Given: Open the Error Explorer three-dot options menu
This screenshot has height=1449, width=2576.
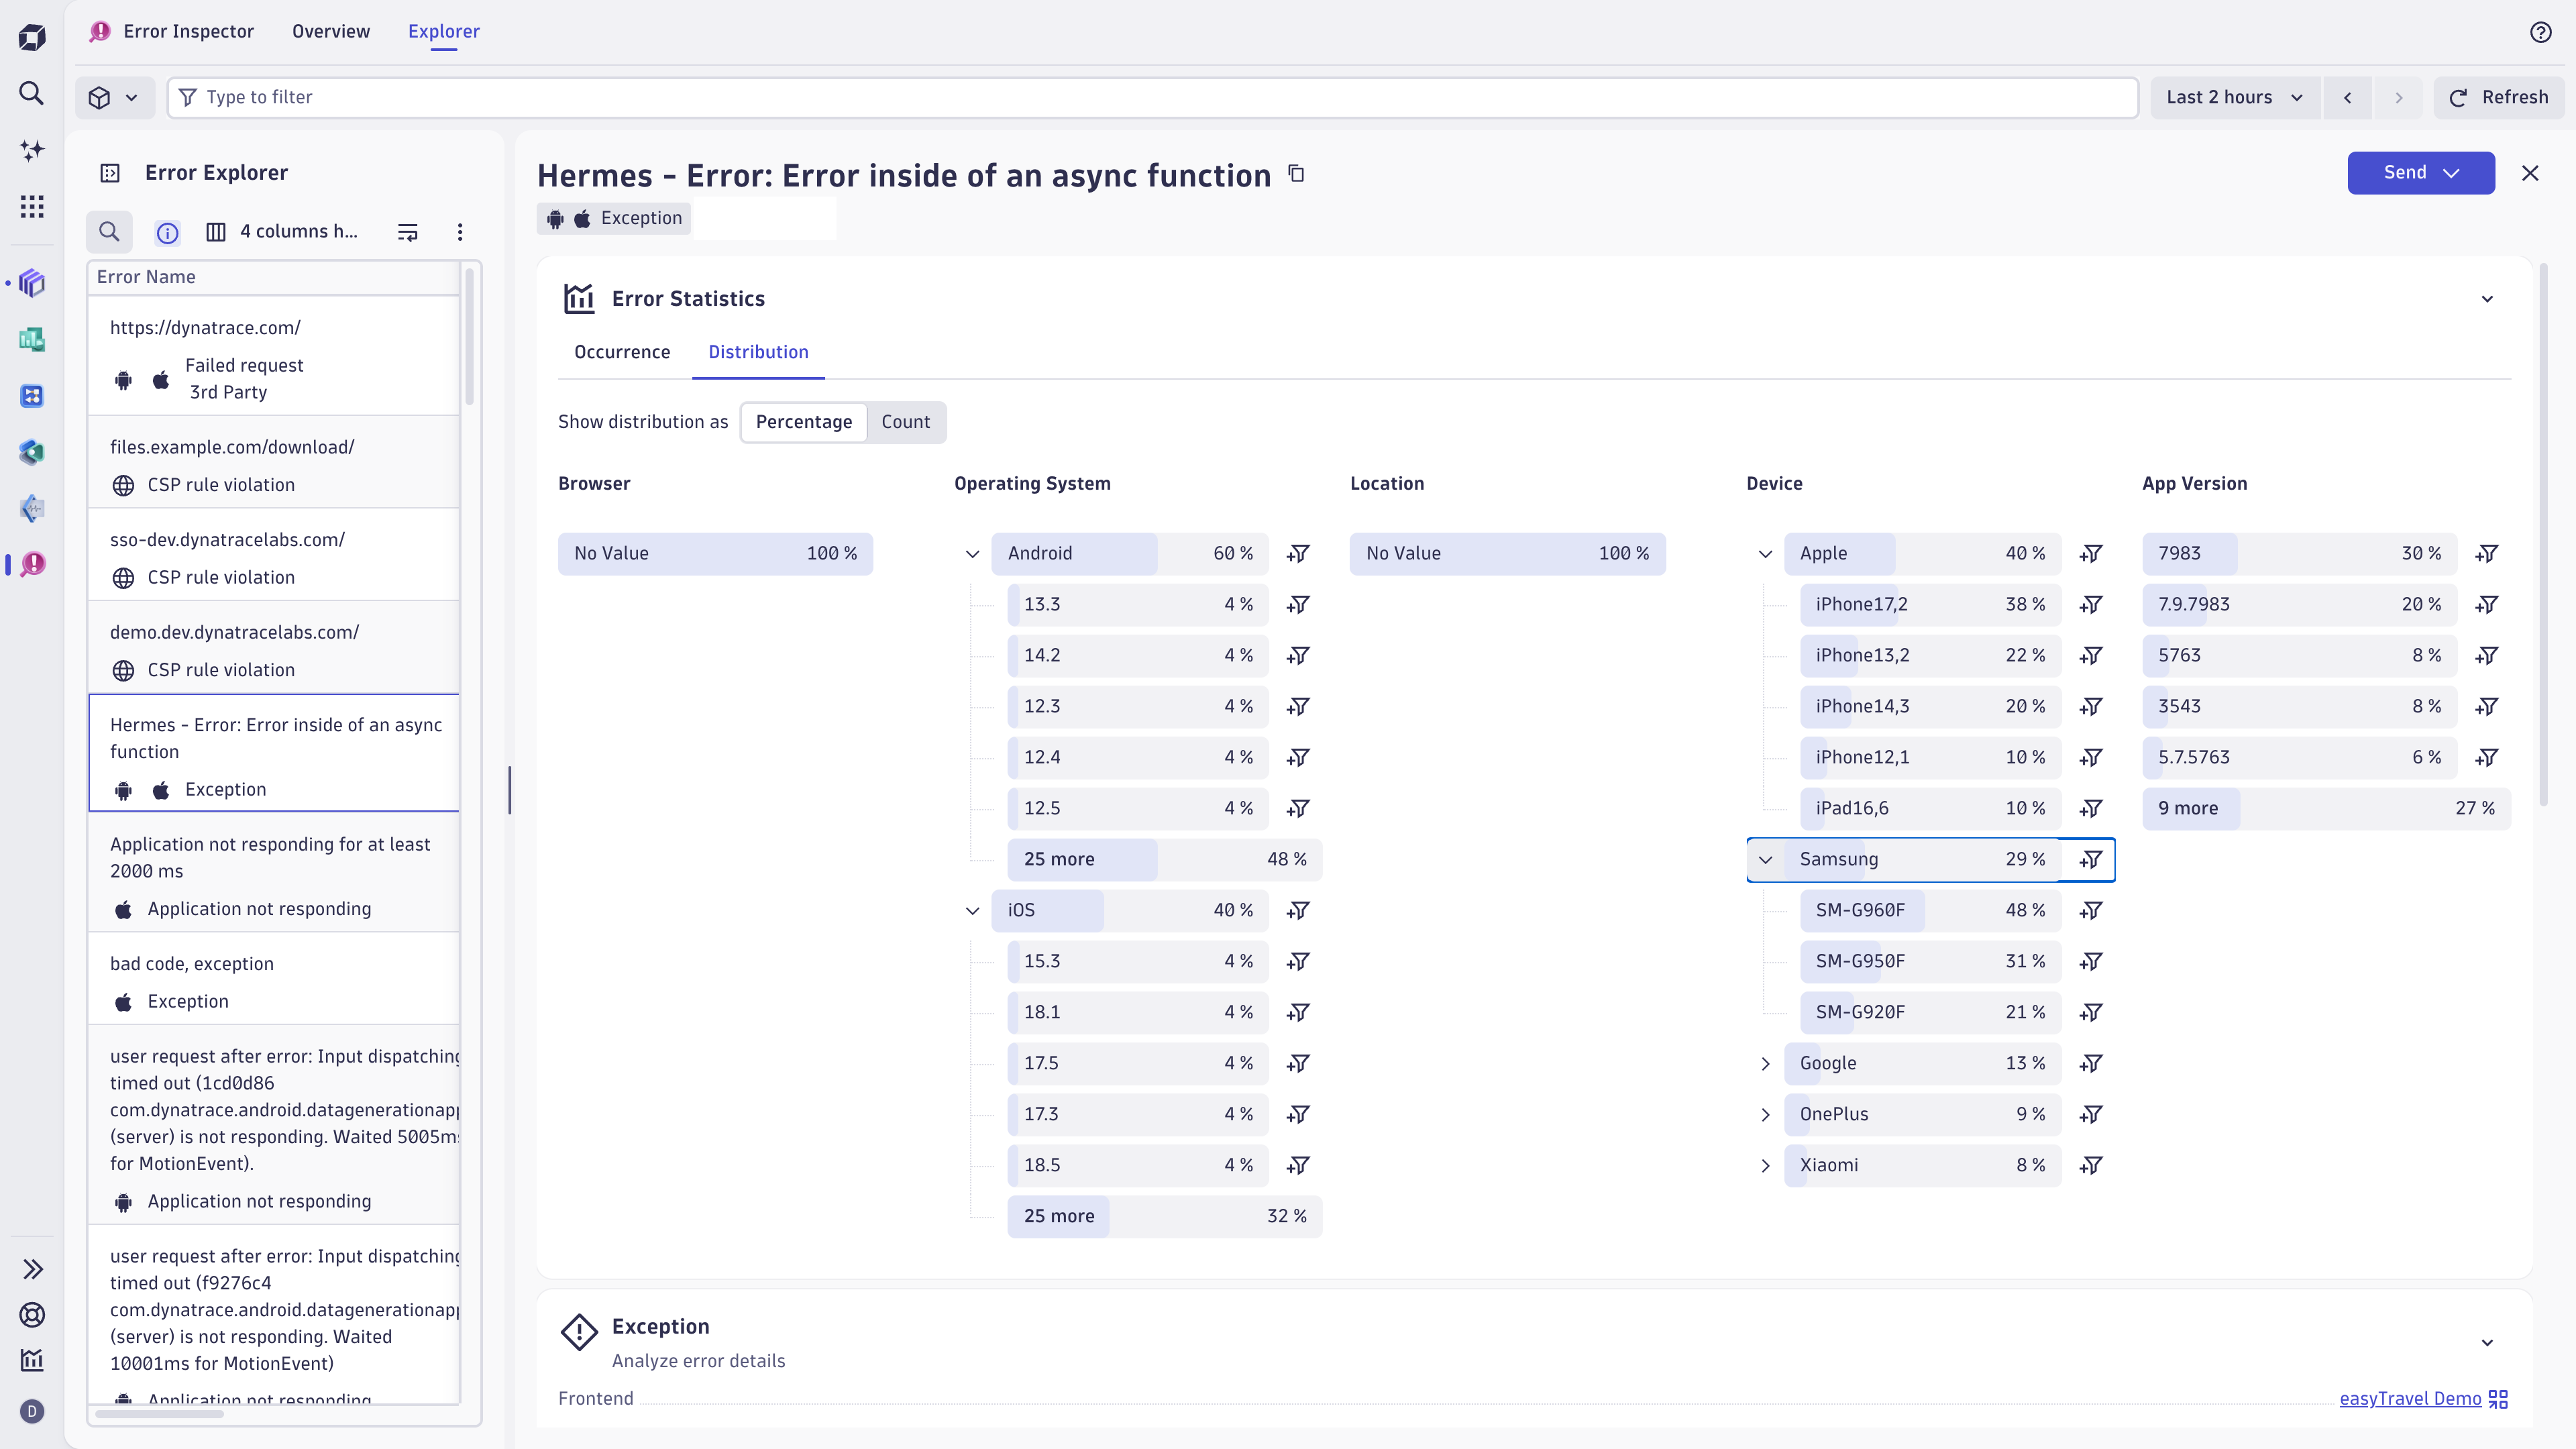Looking at the screenshot, I should [460, 232].
